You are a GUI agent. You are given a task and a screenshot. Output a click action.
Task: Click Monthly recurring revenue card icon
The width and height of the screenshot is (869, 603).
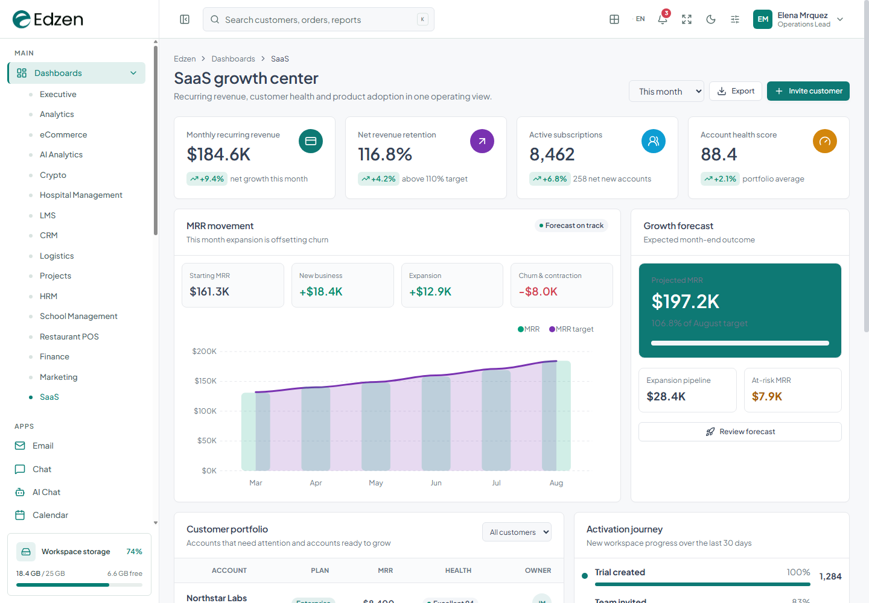[311, 141]
